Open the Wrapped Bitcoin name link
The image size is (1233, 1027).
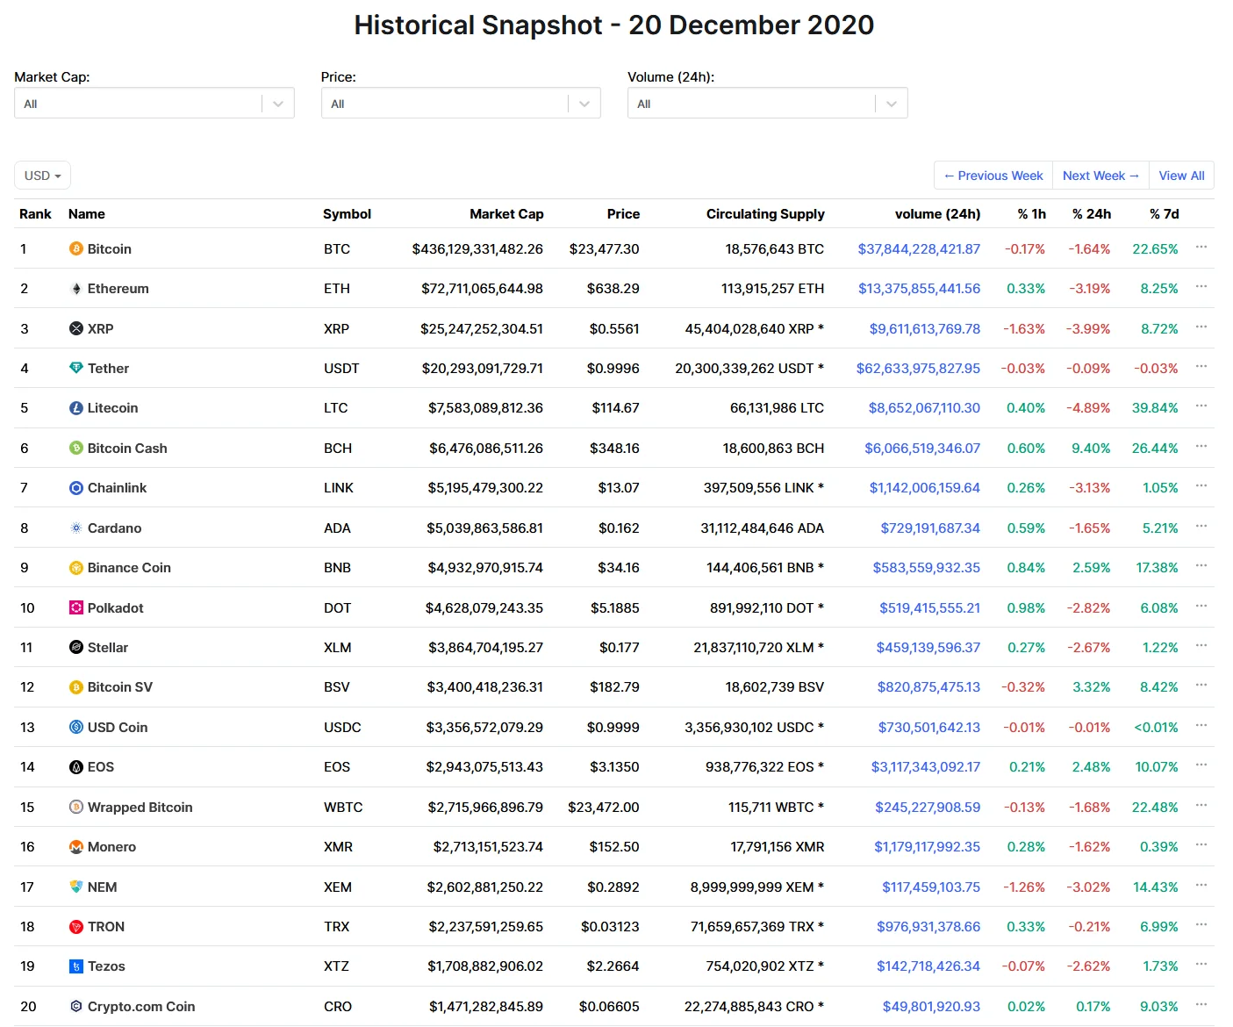coord(140,808)
